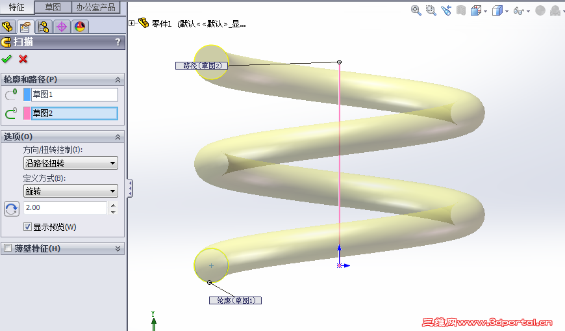This screenshot has height=331, width=565.
Task: Click the 2.00 rotation value field
Action: [65, 207]
